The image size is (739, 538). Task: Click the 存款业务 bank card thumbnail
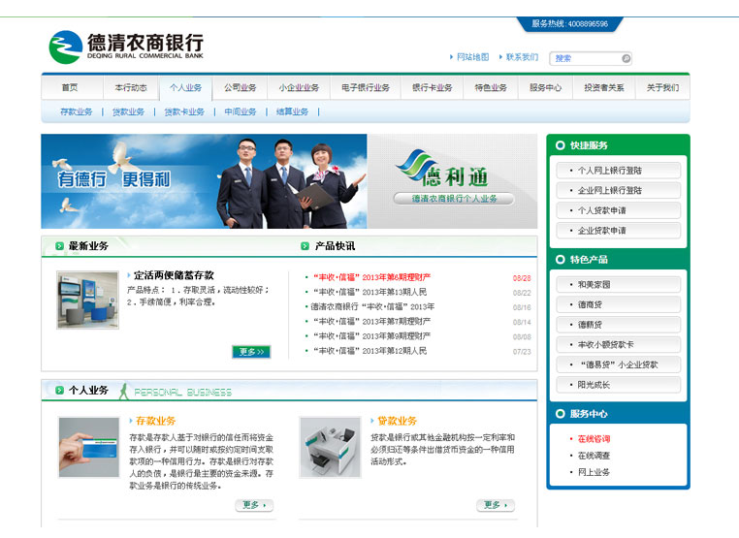coord(88,447)
